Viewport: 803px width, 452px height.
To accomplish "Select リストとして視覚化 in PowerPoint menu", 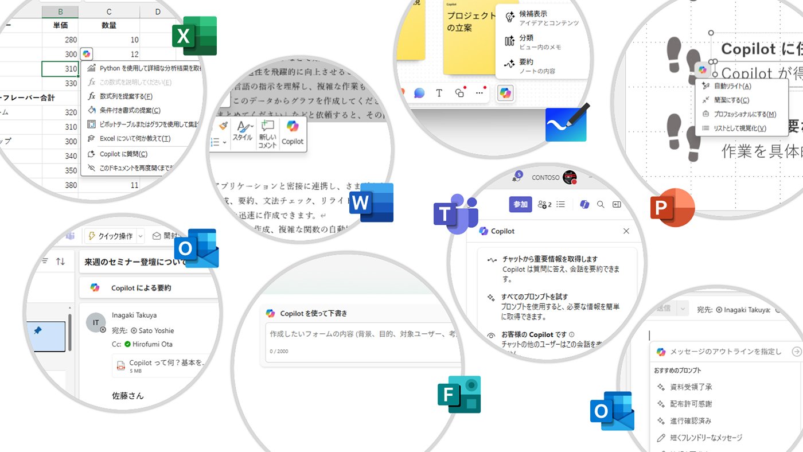I will pyautogui.click(x=742, y=128).
